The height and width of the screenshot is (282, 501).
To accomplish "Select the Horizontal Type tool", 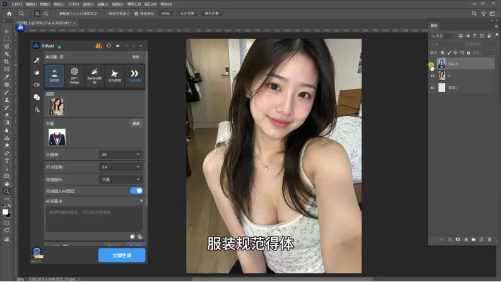I will coord(7,161).
